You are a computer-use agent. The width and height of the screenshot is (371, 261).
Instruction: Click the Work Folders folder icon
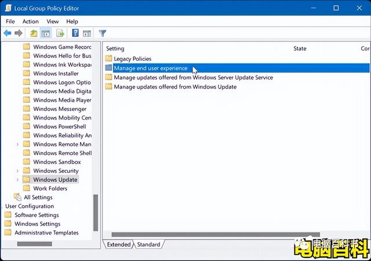(27, 188)
